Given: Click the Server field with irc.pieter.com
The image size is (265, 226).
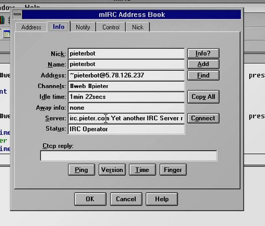Looking at the screenshot, I should (x=126, y=119).
